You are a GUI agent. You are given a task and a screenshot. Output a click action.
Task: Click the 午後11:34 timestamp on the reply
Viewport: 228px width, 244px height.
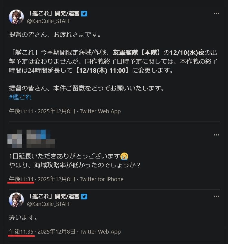coord(21,179)
